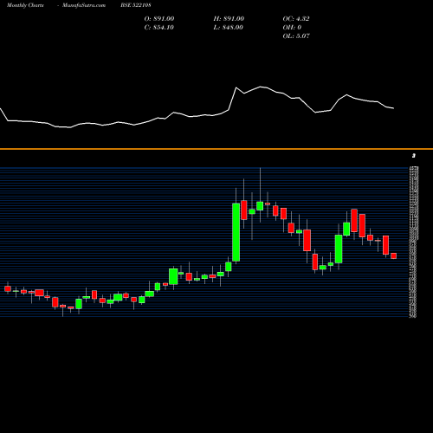The height and width of the screenshot is (433, 433).
Task: Select the open value 'O: 891.00'
Action: [159, 19]
